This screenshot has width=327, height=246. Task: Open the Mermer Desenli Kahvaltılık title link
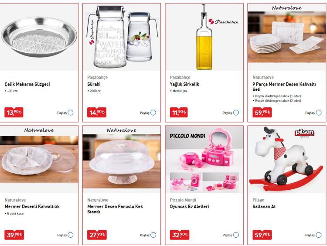32,207
